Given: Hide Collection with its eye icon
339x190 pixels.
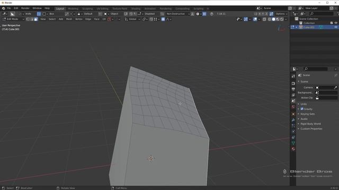Looking at the screenshot, I should 336,23.
